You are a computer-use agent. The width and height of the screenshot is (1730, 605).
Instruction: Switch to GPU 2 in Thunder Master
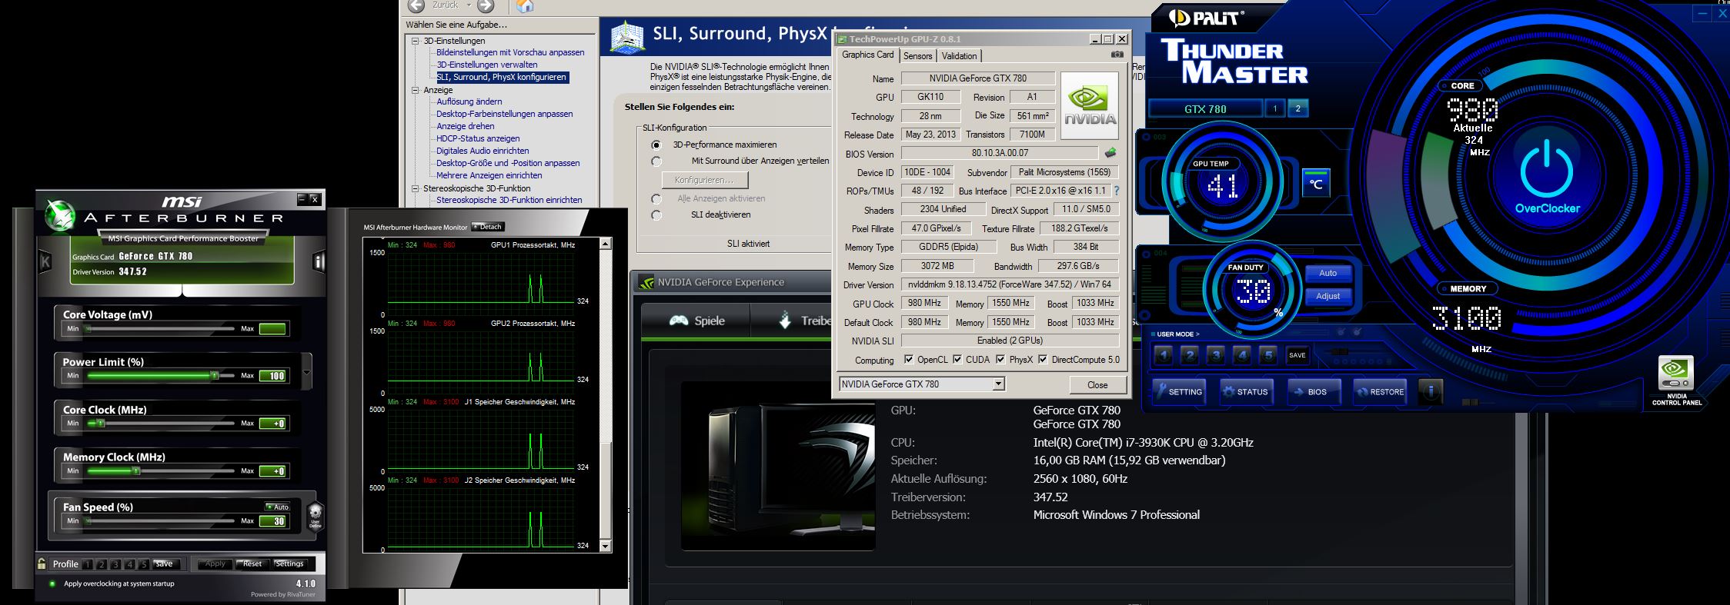pos(1297,108)
